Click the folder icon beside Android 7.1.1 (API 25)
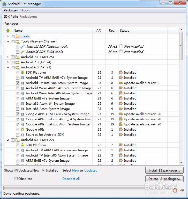The width and height of the screenshot is (188, 199). click(18, 57)
